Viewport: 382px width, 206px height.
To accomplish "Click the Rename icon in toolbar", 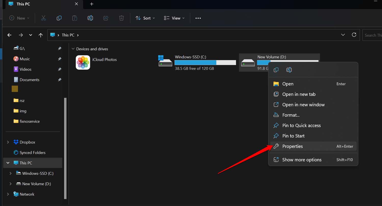I will (x=90, y=18).
